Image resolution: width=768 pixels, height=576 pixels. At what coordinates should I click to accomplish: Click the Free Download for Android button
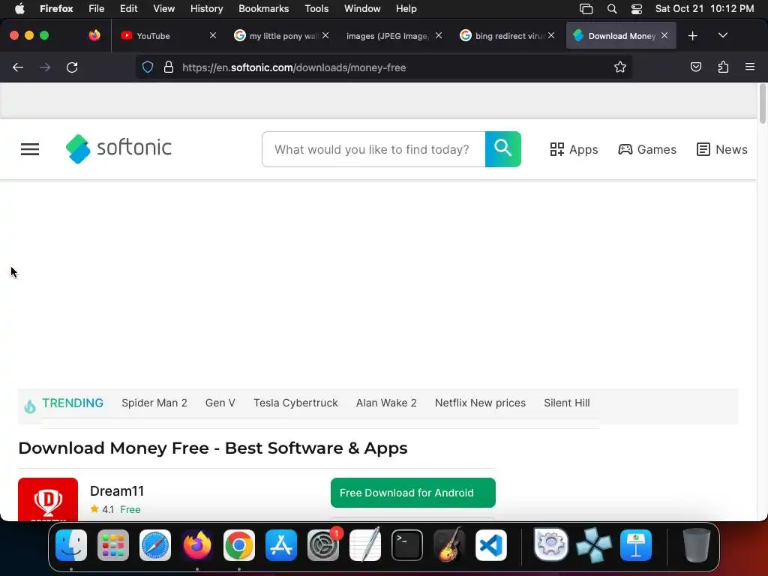coord(413,493)
